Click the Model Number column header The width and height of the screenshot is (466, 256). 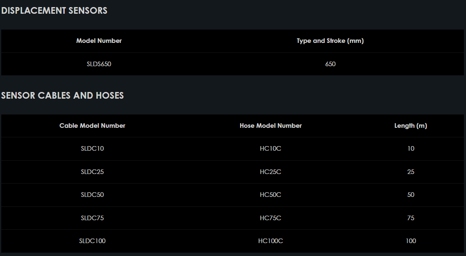pyautogui.click(x=99, y=41)
